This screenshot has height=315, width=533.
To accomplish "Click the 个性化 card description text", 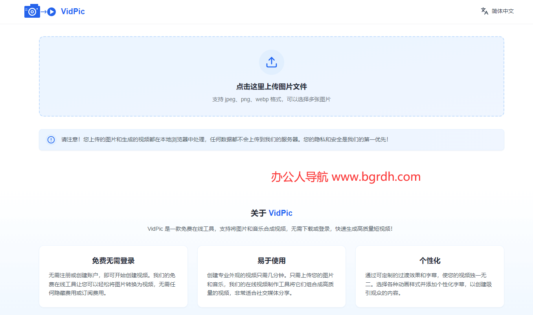I will pos(428,284).
